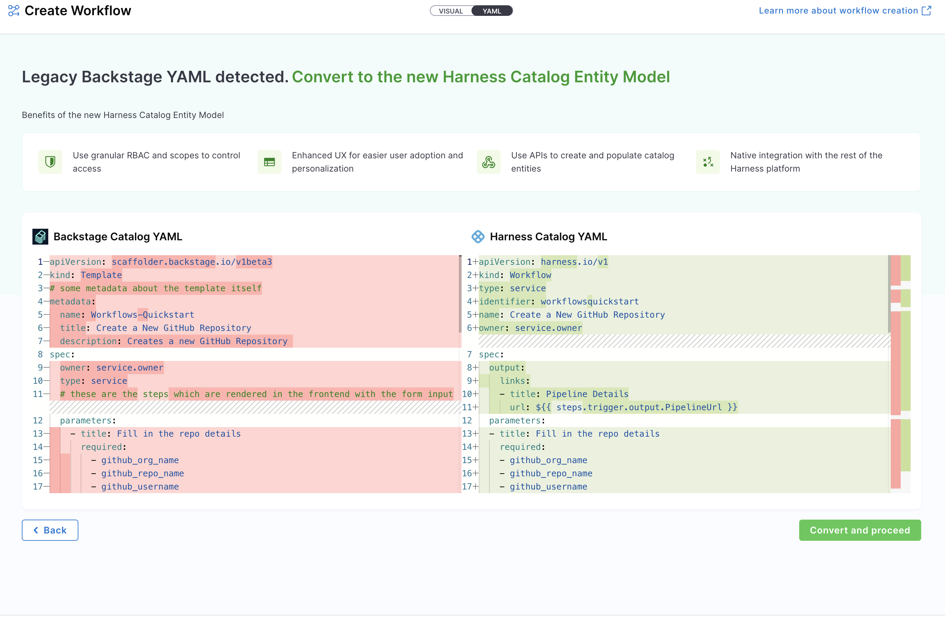
Task: Click the Harness Catalog YAML logo
Action: click(478, 237)
